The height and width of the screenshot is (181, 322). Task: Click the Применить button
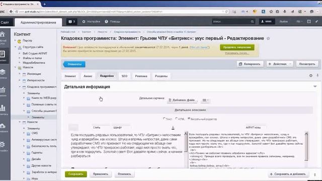tap(101, 174)
